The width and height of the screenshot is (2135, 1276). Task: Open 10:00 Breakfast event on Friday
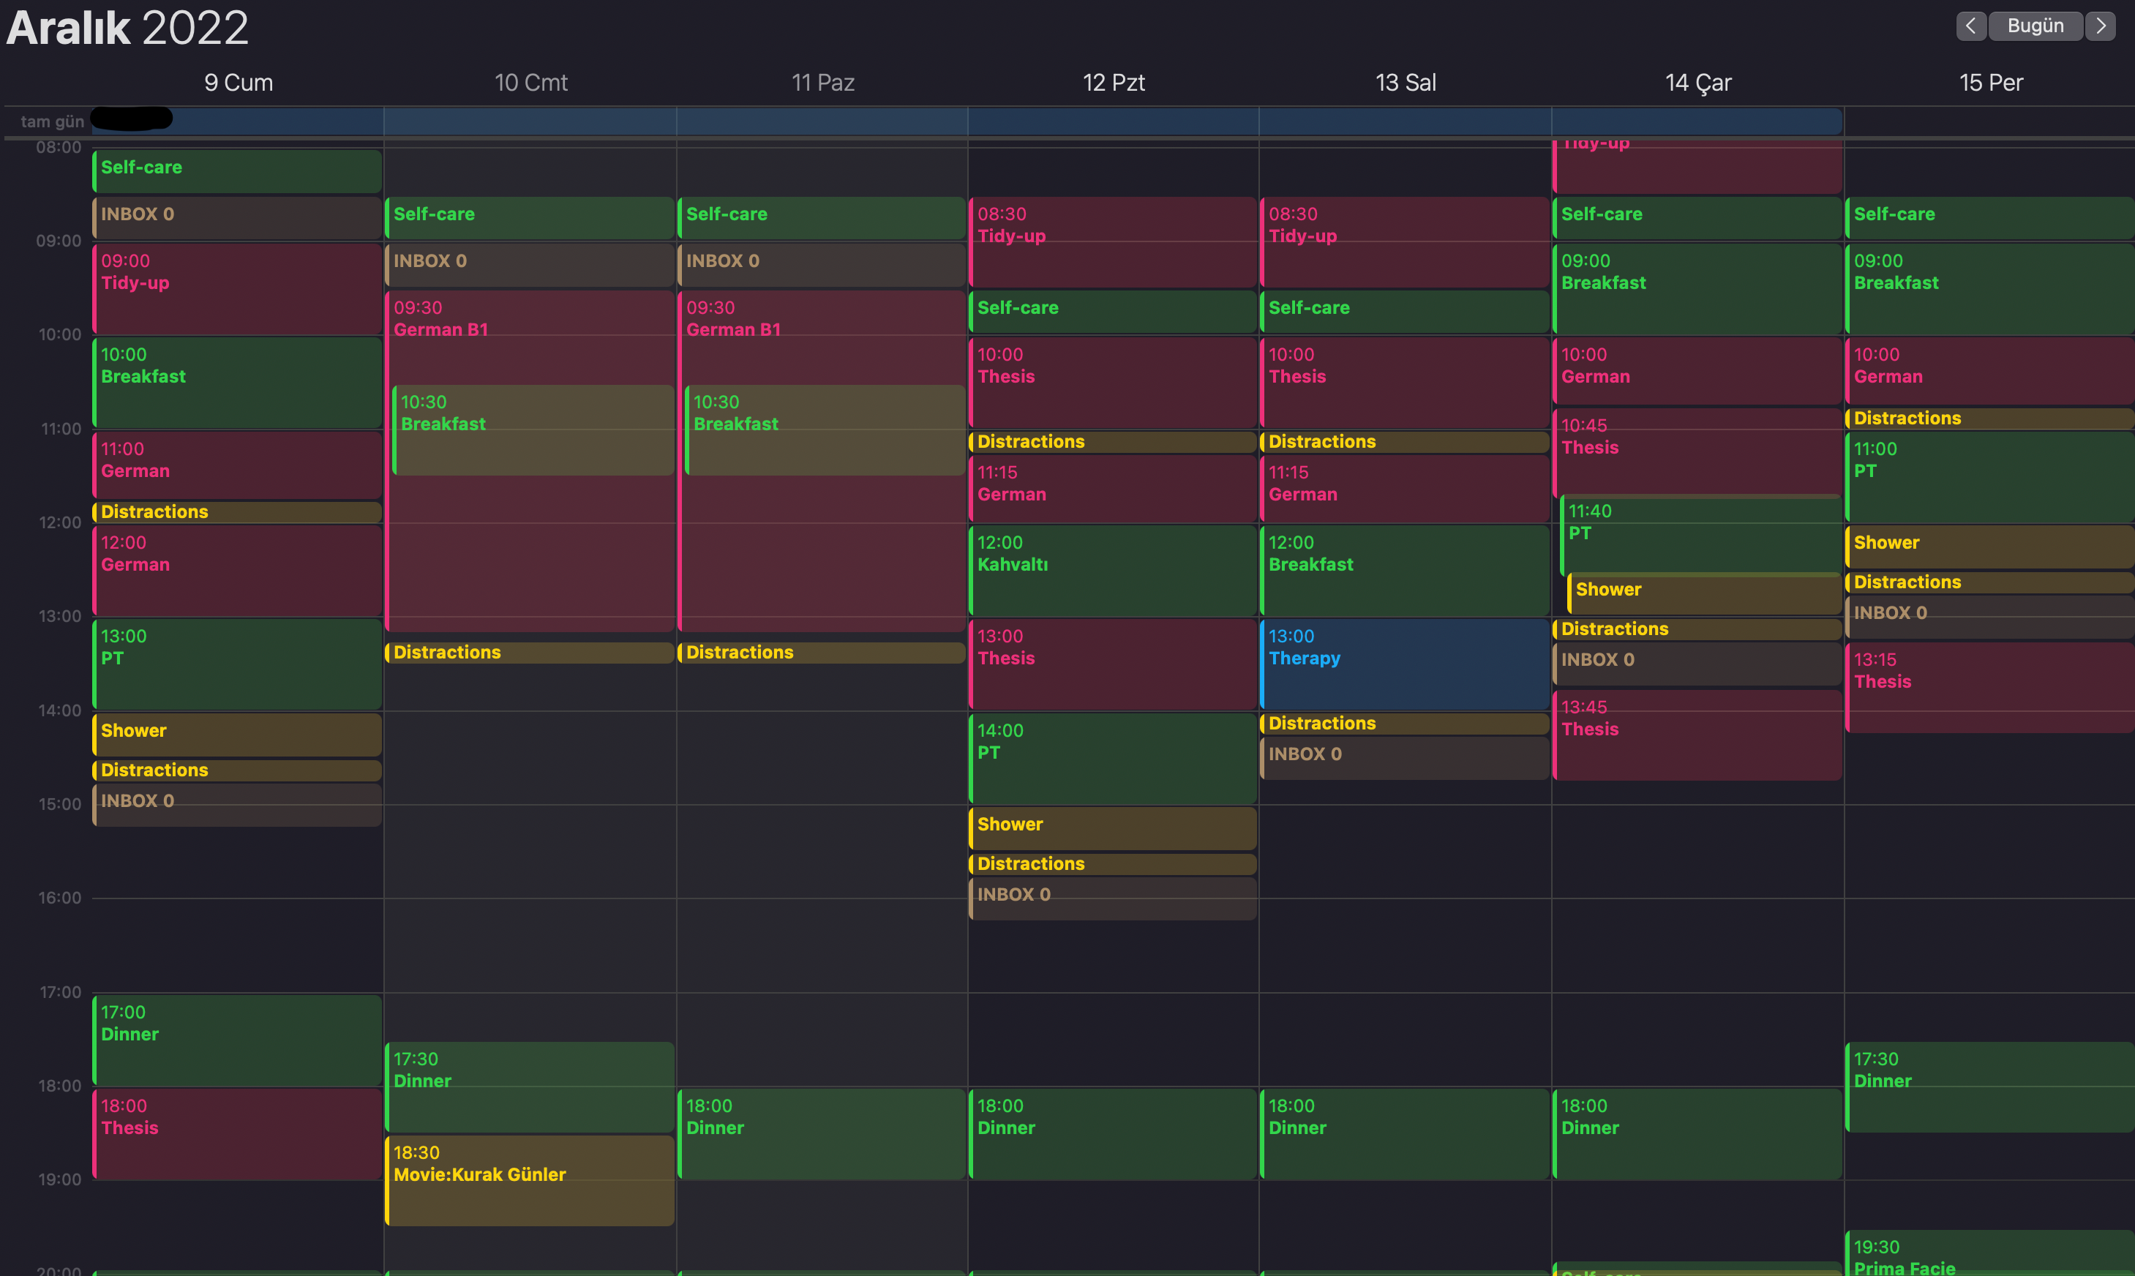(x=237, y=383)
